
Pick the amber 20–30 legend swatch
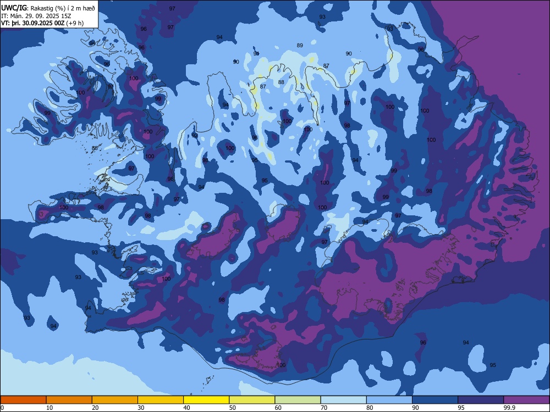pos(115,400)
